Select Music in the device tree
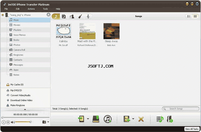The width and height of the screenshot is (201, 132). click(x=29, y=20)
